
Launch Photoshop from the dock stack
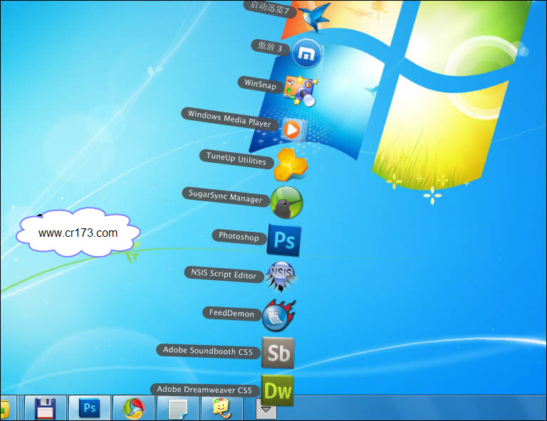coord(284,240)
